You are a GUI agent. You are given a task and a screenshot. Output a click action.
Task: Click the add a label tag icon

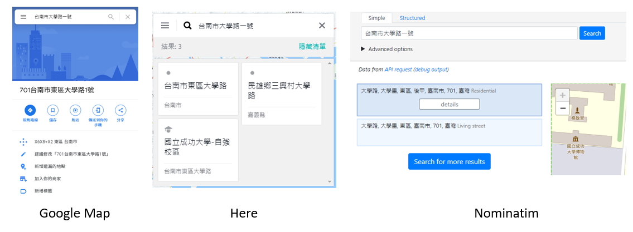(x=23, y=191)
